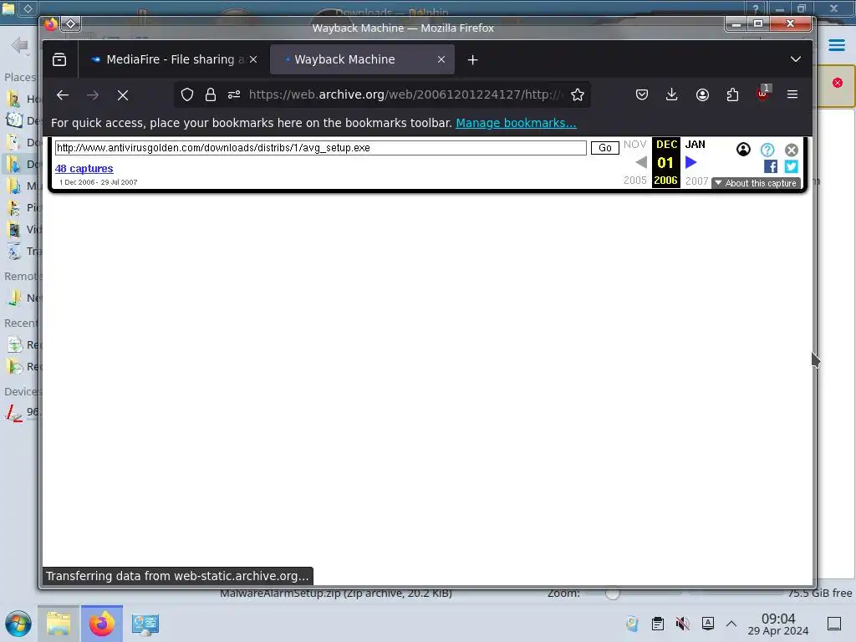
Task: Open a new tab with the plus button
Action: pos(473,59)
